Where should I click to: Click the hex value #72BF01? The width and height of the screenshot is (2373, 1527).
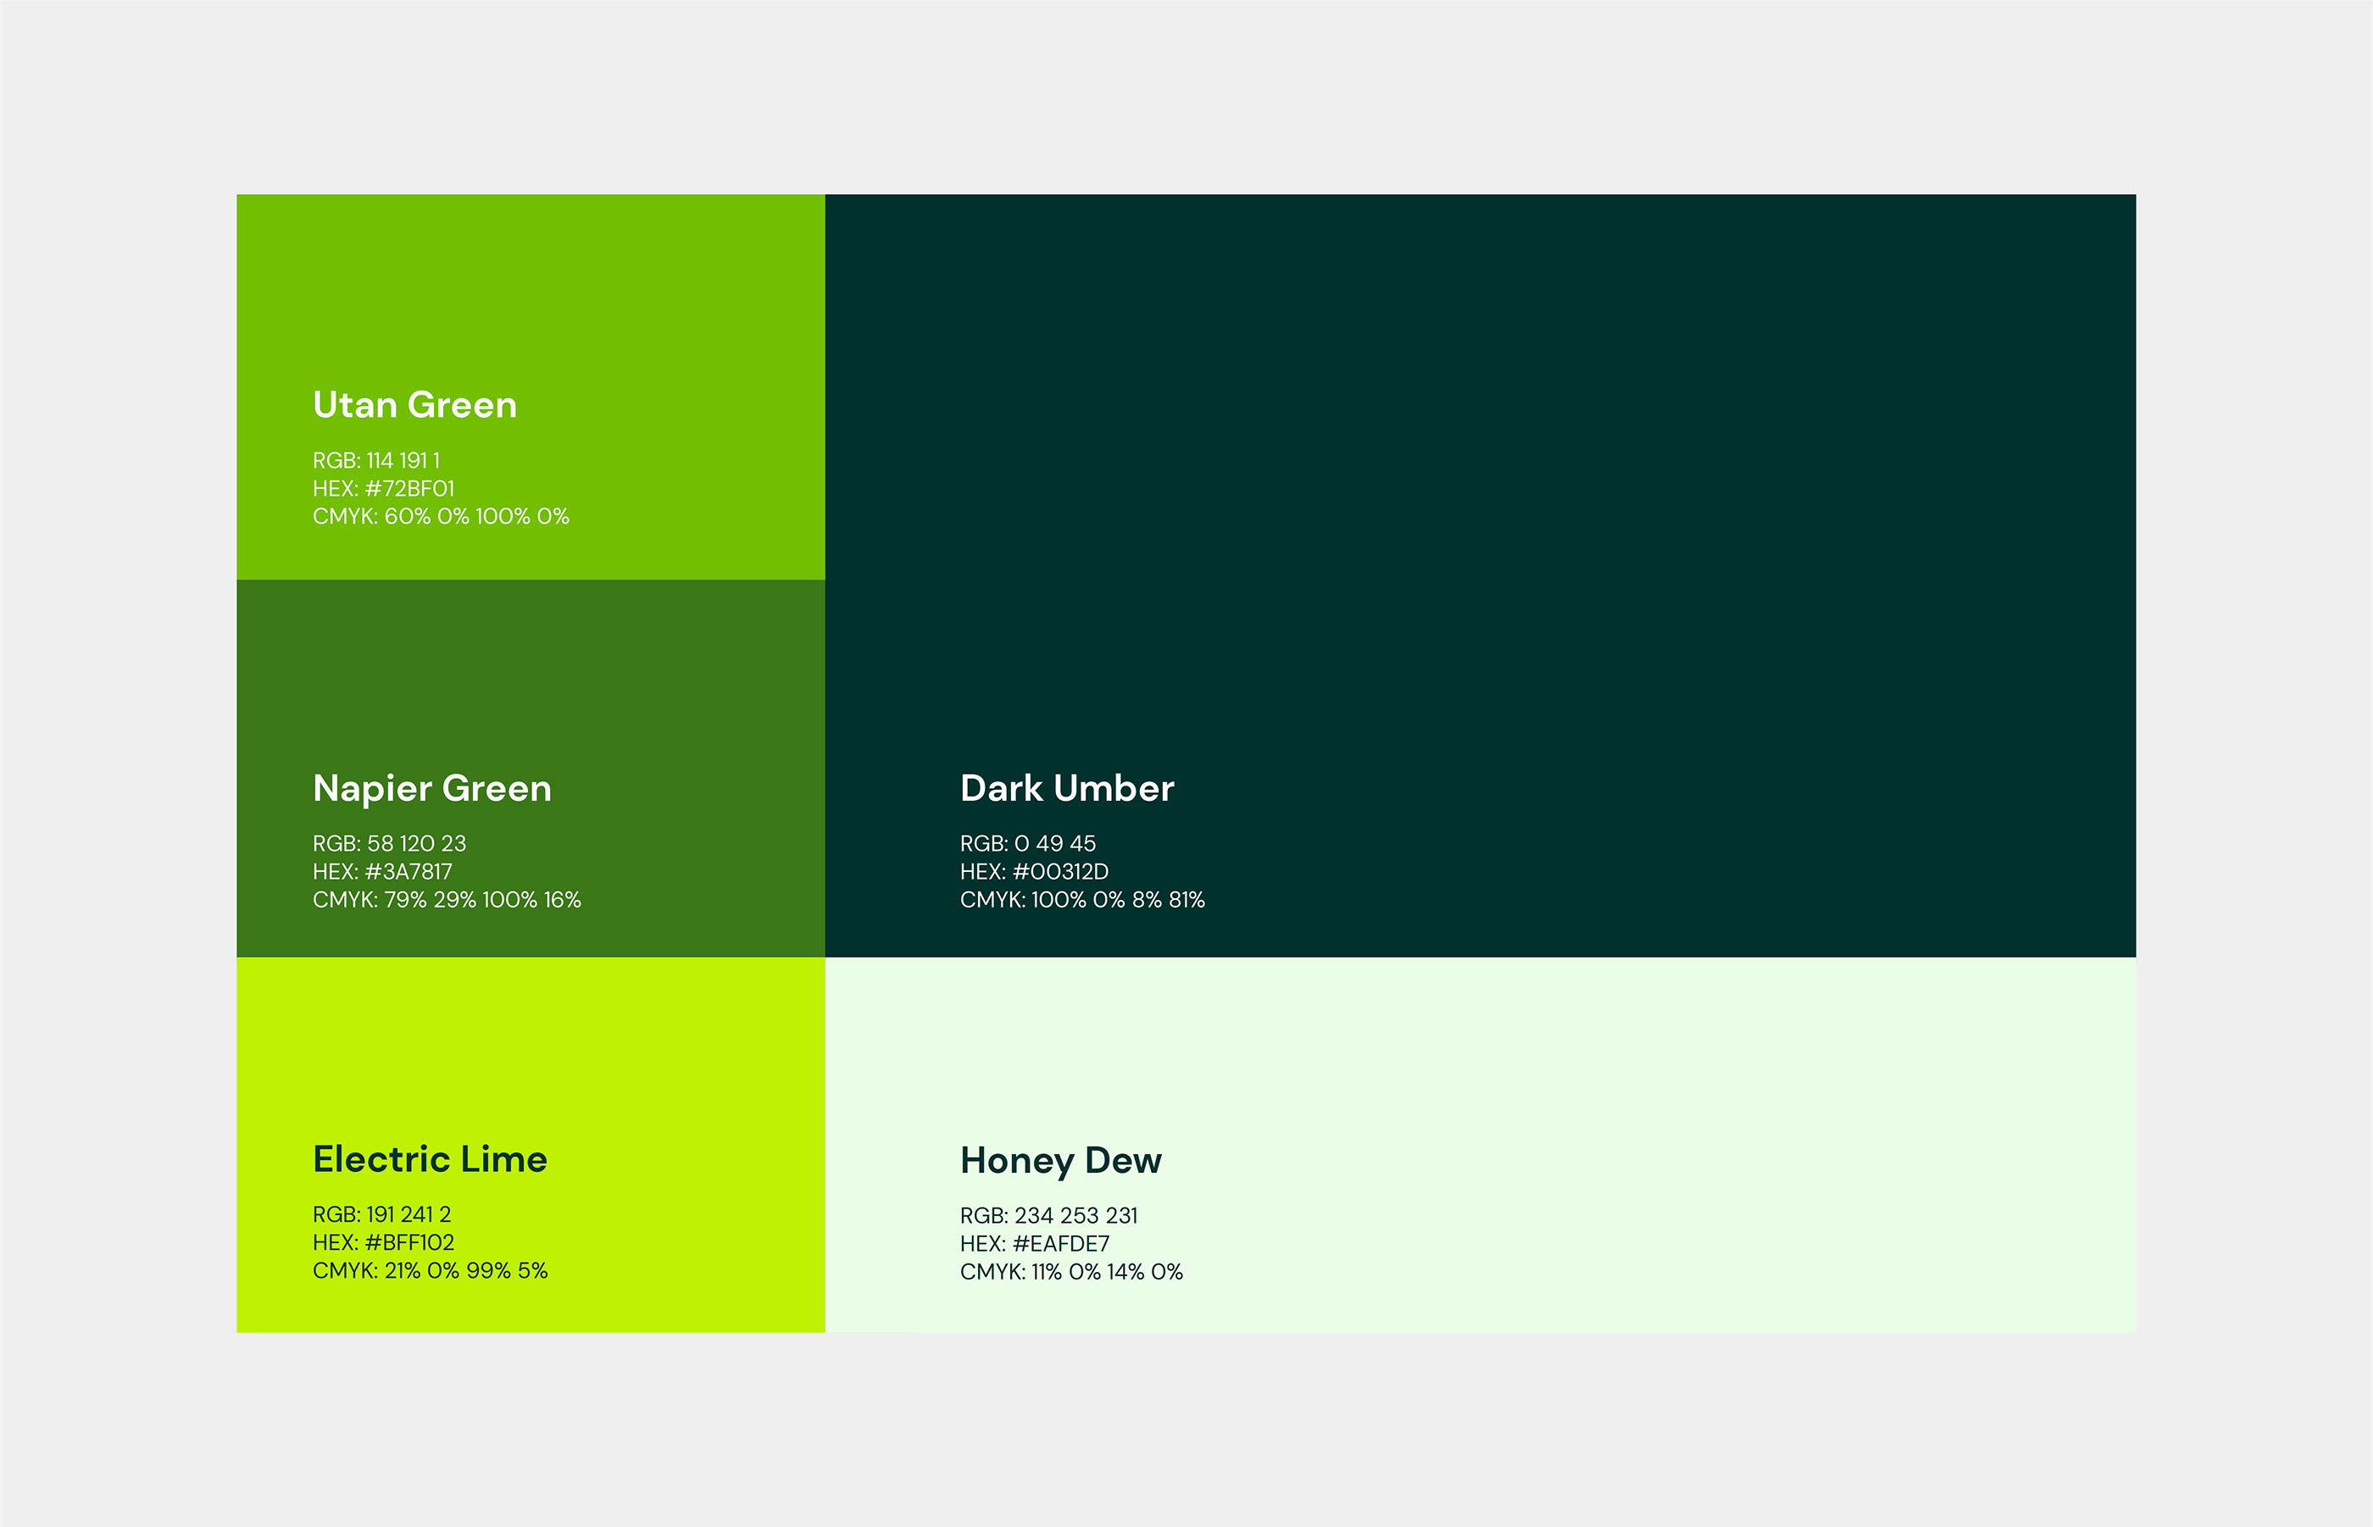click(409, 488)
